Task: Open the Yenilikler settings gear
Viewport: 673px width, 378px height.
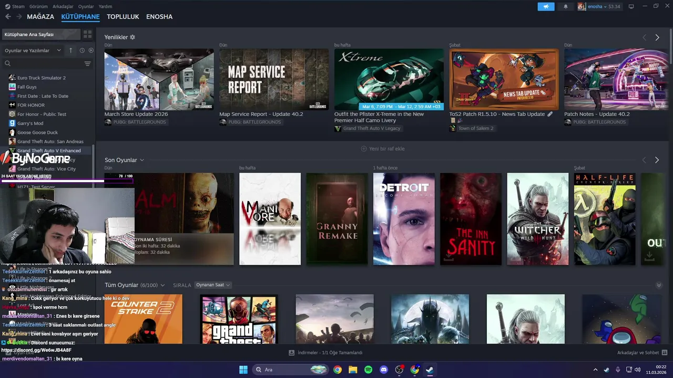Action: pyautogui.click(x=132, y=37)
